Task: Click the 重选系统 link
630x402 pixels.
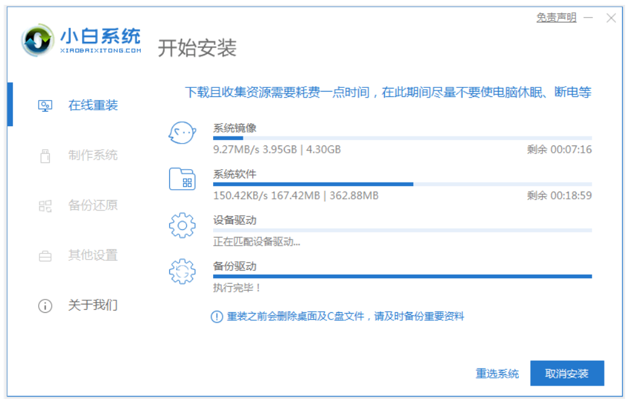Action: [x=497, y=374]
